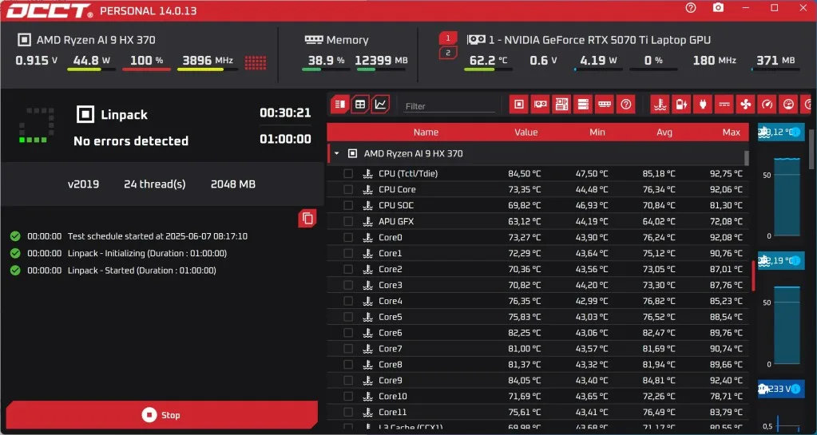Tick the Core5 sensor checkbox
Image resolution: width=817 pixels, height=435 pixels.
348,318
